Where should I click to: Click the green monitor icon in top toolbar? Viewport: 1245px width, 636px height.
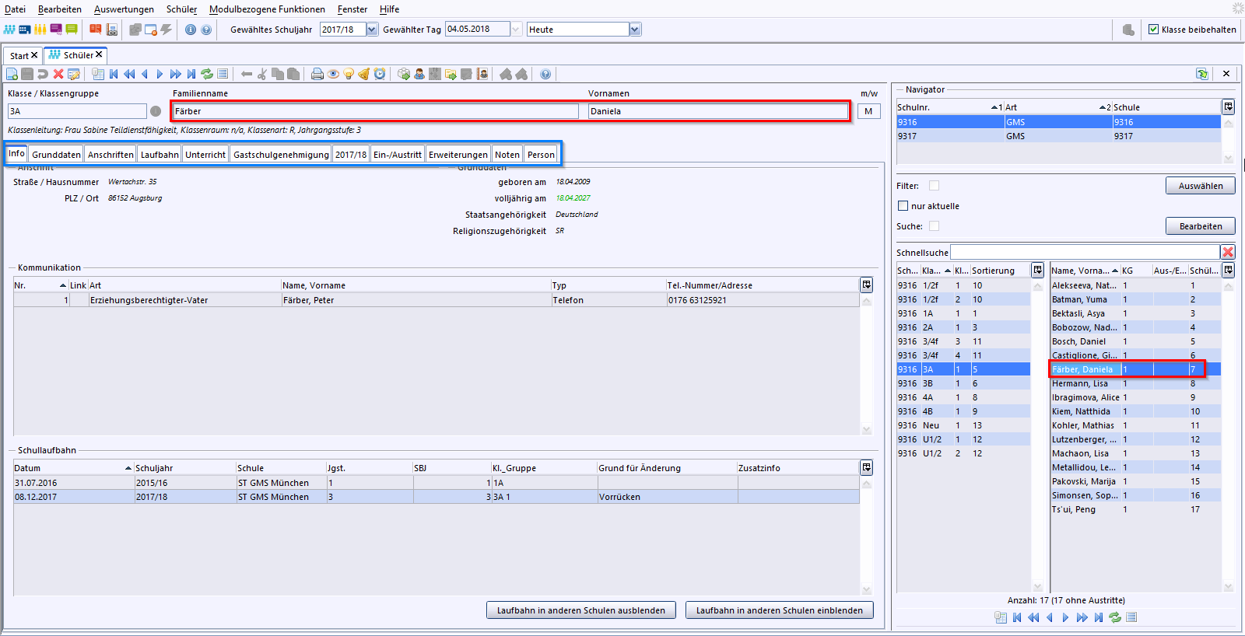(72, 30)
